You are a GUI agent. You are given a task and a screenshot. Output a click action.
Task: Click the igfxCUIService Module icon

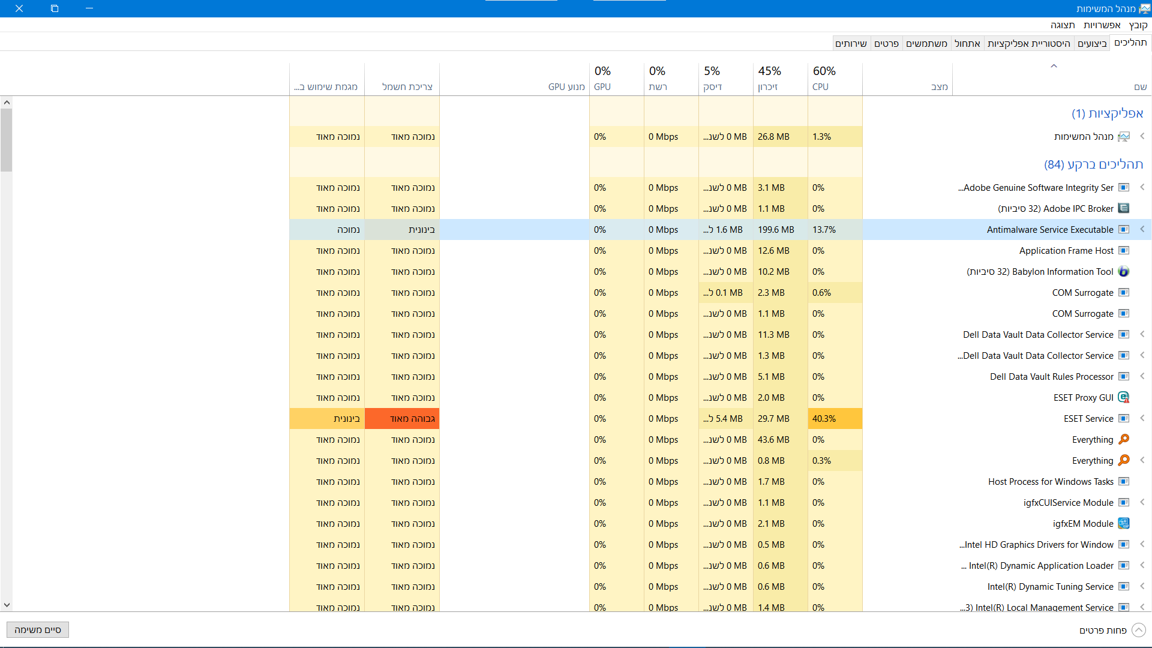[x=1124, y=503]
